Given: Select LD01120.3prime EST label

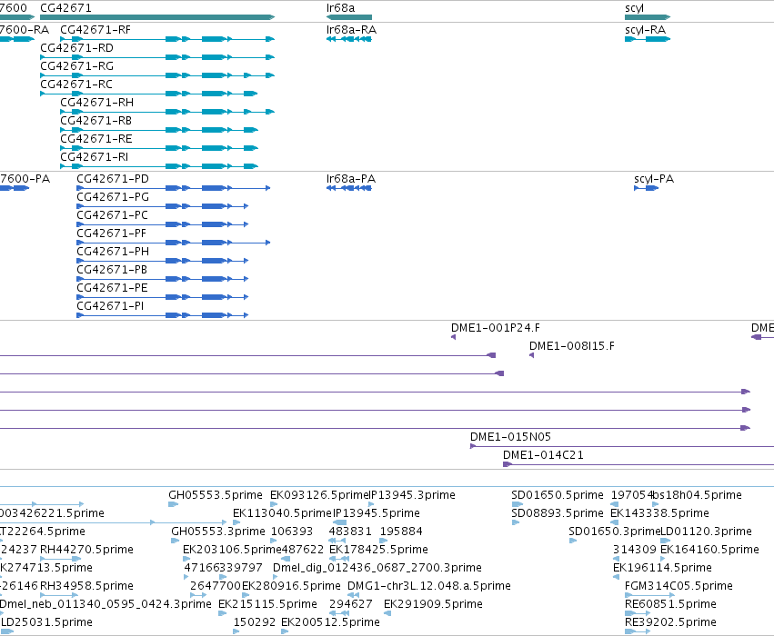Looking at the screenshot, I should (x=706, y=532).
